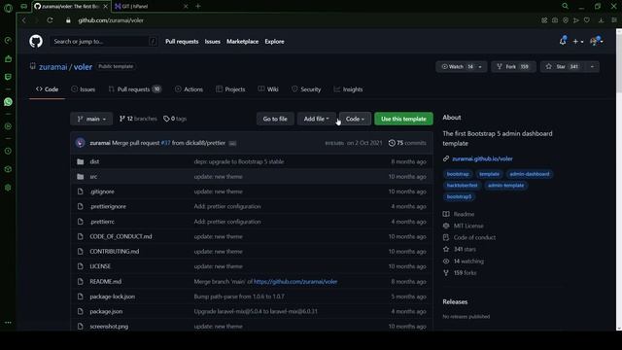Viewport: 622px width, 350px height.
Task: Click the bootstrap topic tag
Action: (458, 174)
